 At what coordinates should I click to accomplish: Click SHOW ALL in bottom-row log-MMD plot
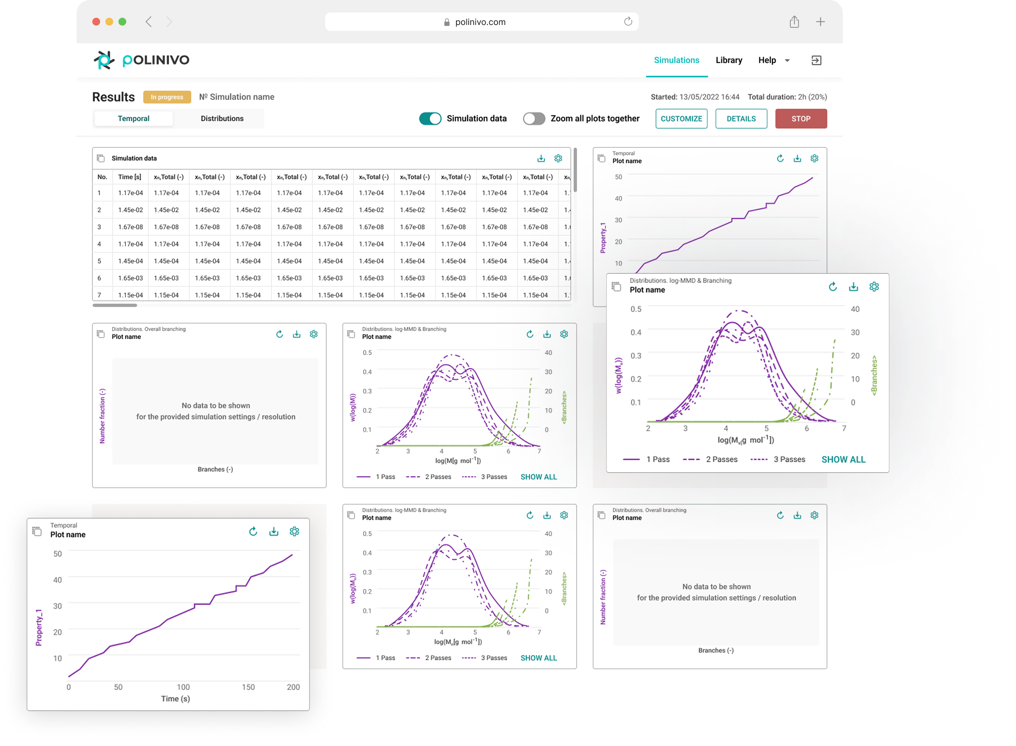538,658
